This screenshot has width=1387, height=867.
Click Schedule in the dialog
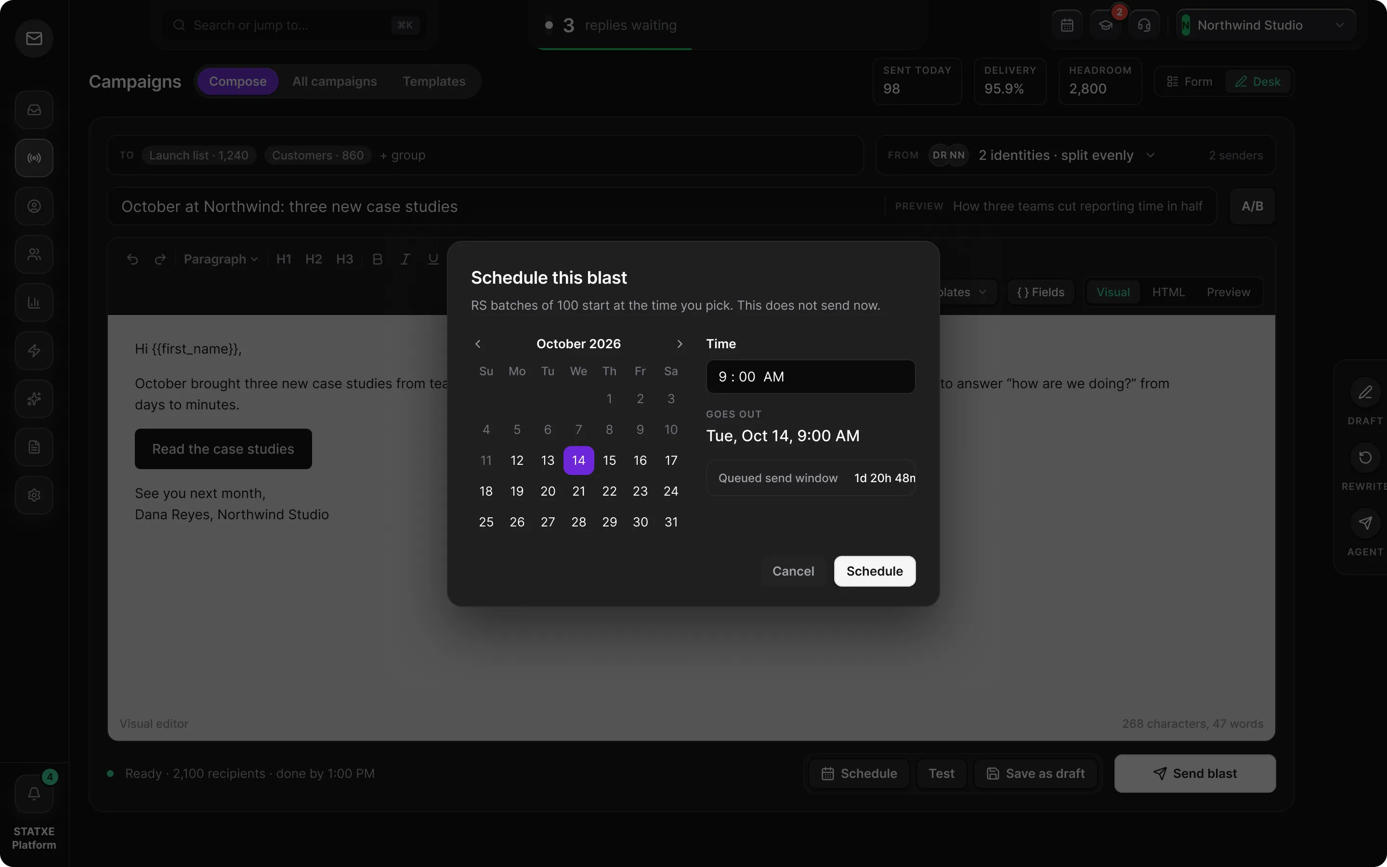point(875,571)
